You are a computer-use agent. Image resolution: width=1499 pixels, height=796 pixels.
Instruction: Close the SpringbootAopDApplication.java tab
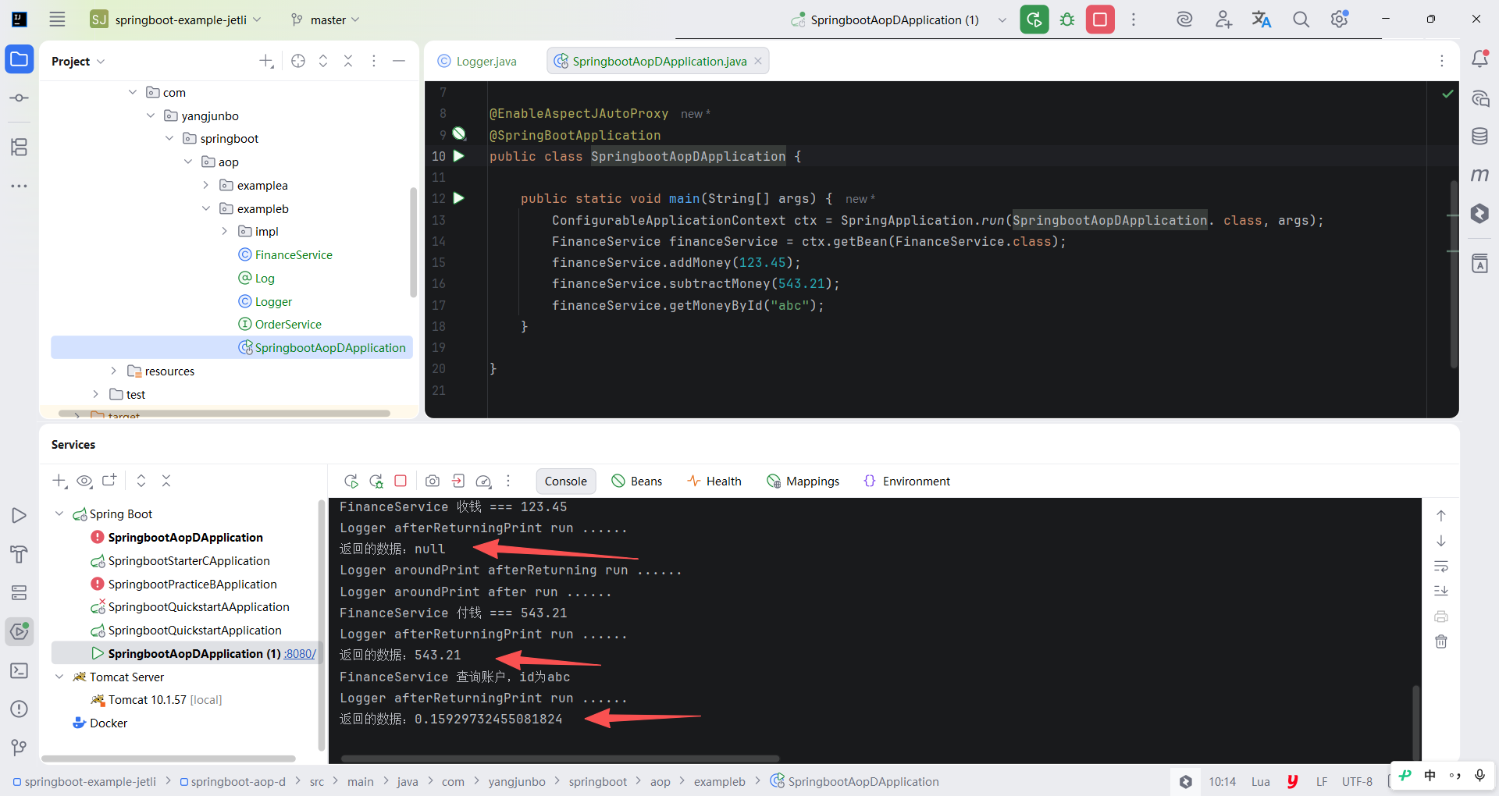(757, 61)
